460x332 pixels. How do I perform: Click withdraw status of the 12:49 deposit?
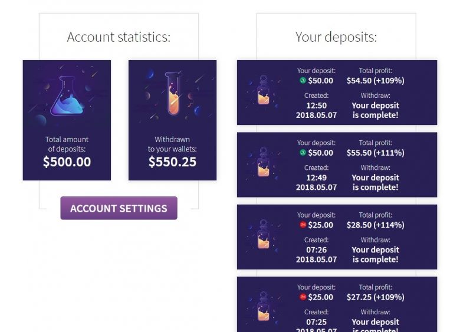pyautogui.click(x=376, y=182)
